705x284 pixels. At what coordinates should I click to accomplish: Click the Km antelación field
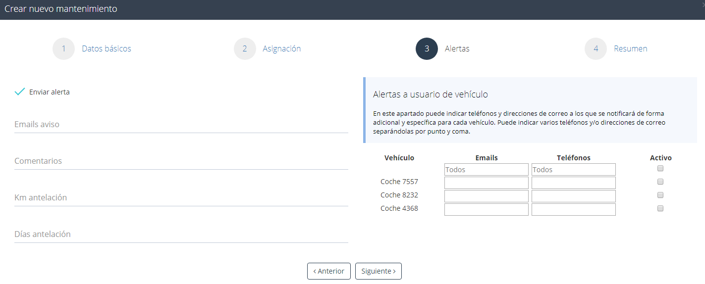click(181, 198)
